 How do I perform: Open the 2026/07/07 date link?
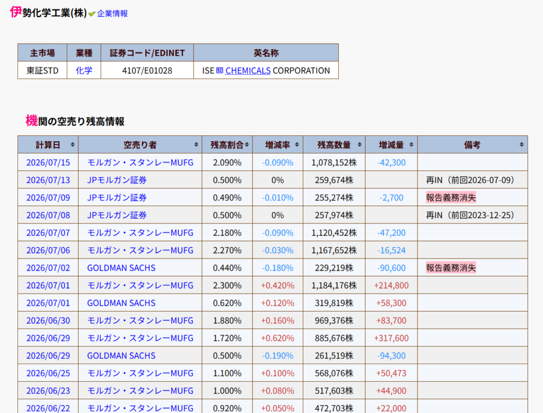pos(48,233)
